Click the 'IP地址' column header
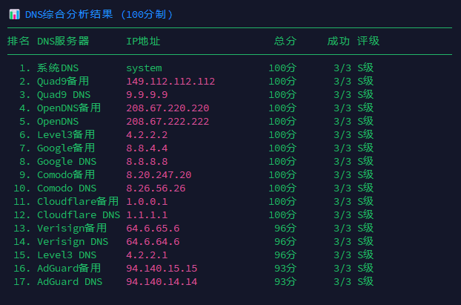 [143, 42]
